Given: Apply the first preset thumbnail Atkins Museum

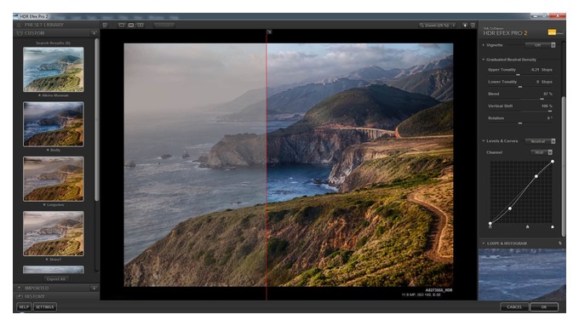Looking at the screenshot, I should (54, 70).
